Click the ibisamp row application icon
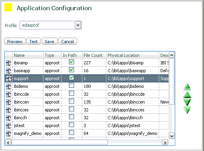Viewport: 204px width, 151px height. tap(9, 63)
